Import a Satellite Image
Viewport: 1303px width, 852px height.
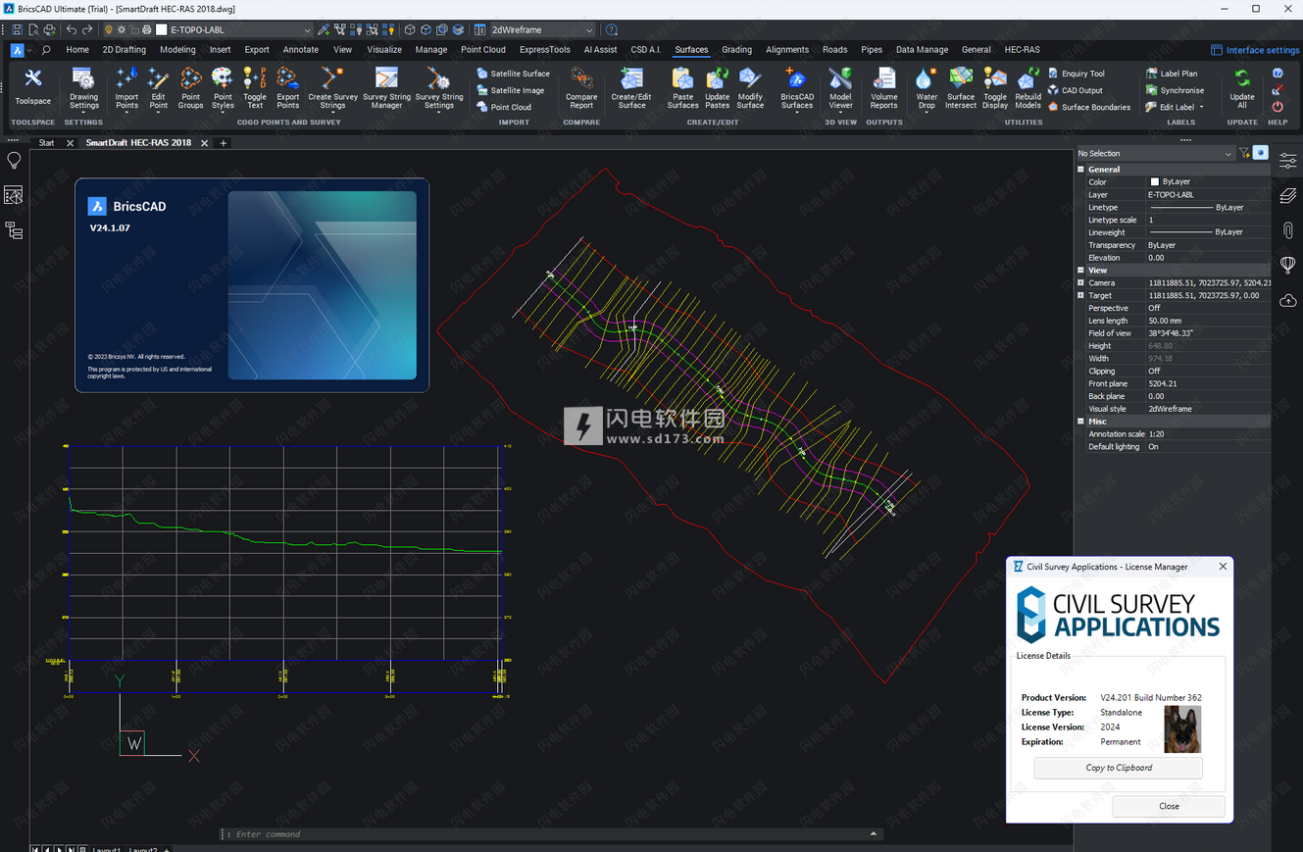click(510, 90)
